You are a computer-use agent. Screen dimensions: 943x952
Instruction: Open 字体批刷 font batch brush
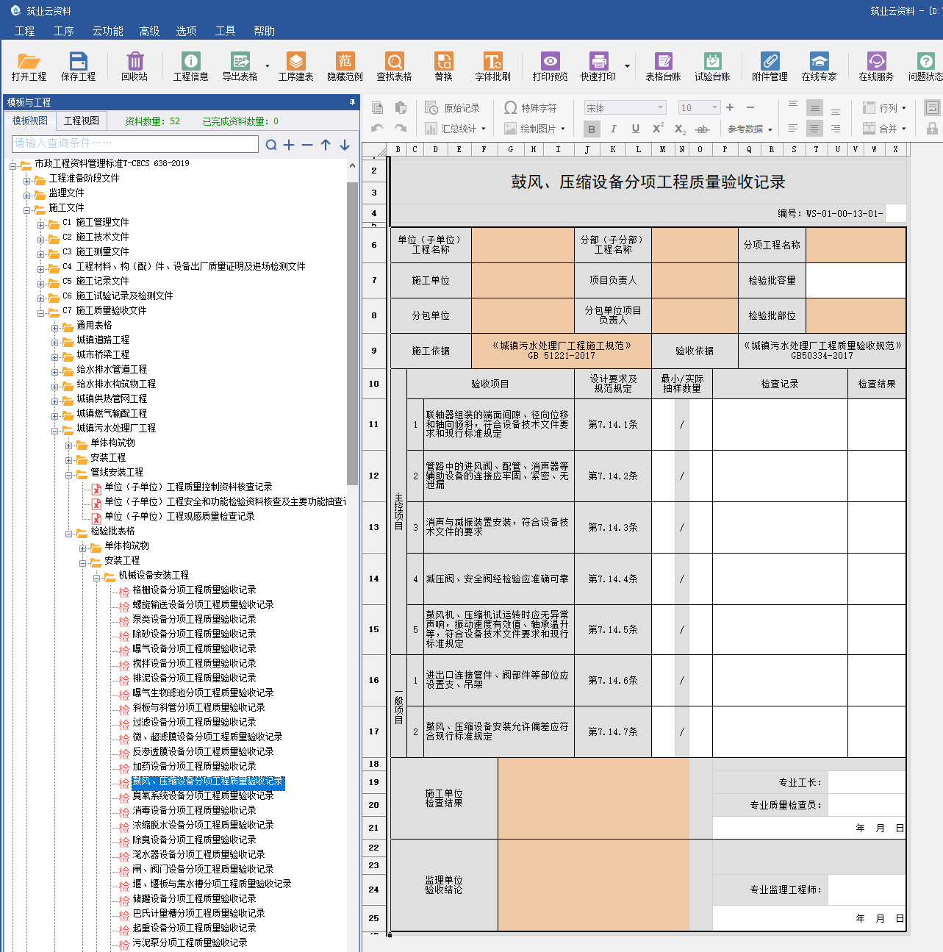pos(492,65)
